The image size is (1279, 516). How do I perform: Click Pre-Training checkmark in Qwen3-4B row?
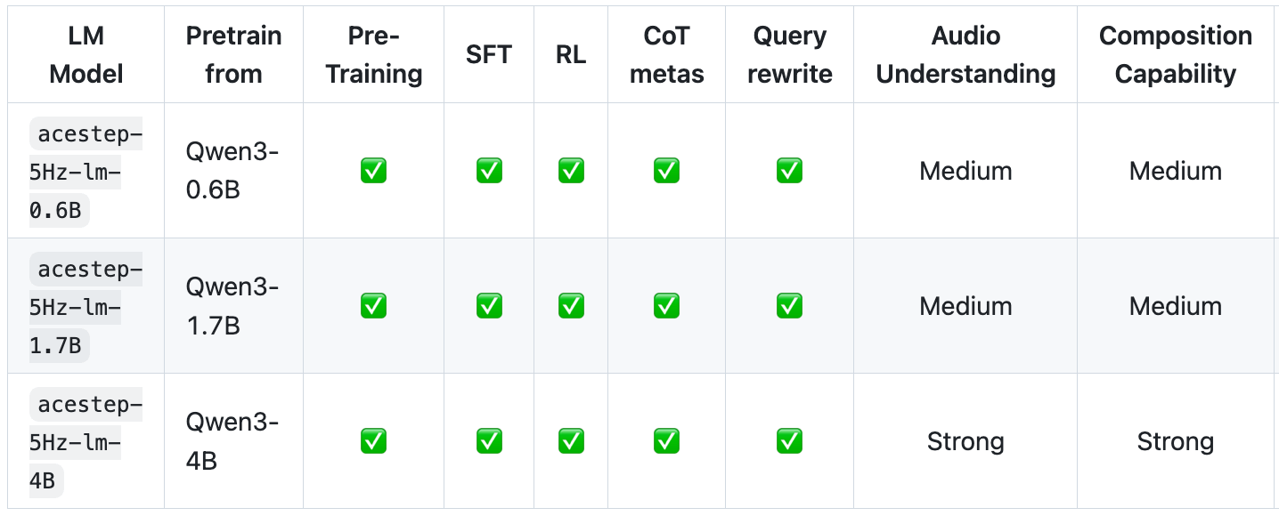[x=373, y=441]
